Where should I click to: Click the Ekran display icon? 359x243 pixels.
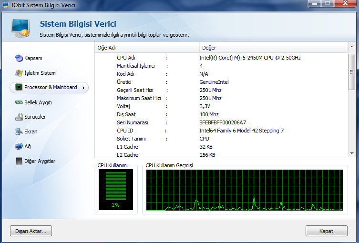[x=19, y=132]
